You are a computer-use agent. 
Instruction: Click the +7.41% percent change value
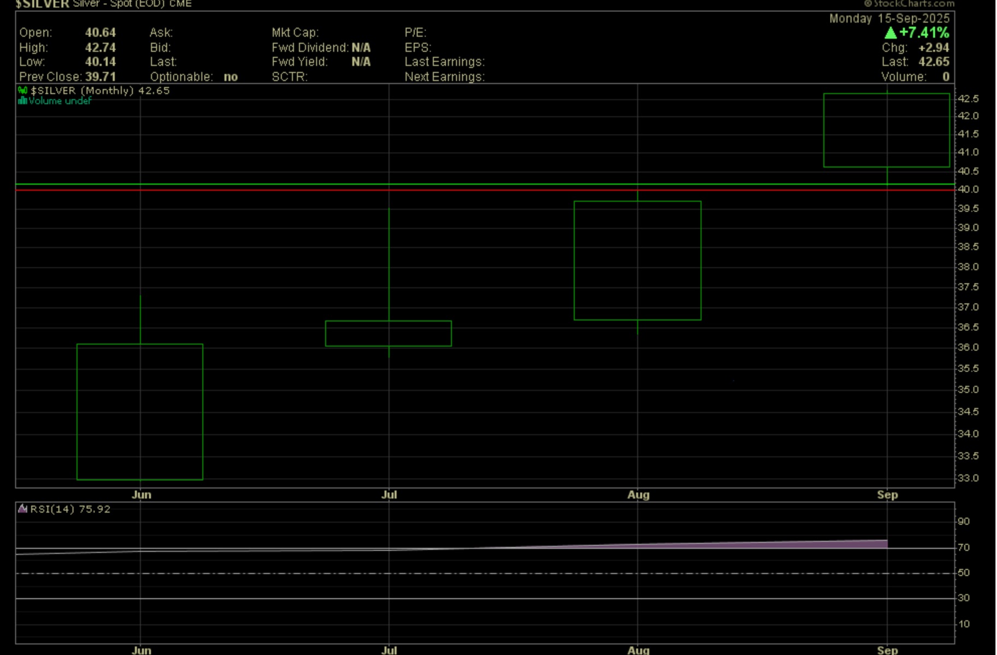point(924,33)
